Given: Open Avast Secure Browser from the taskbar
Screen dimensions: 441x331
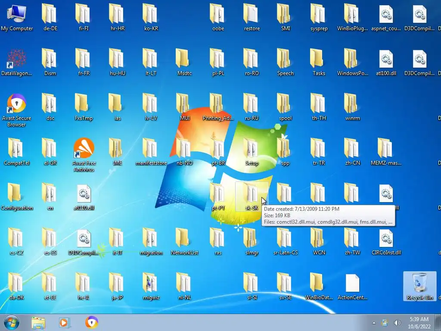Looking at the screenshot, I should [91, 322].
